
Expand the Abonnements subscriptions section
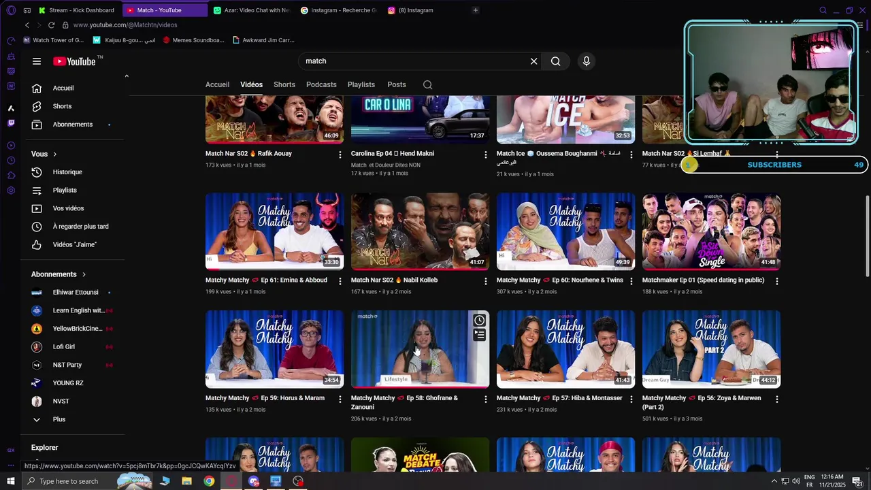[x=59, y=274]
